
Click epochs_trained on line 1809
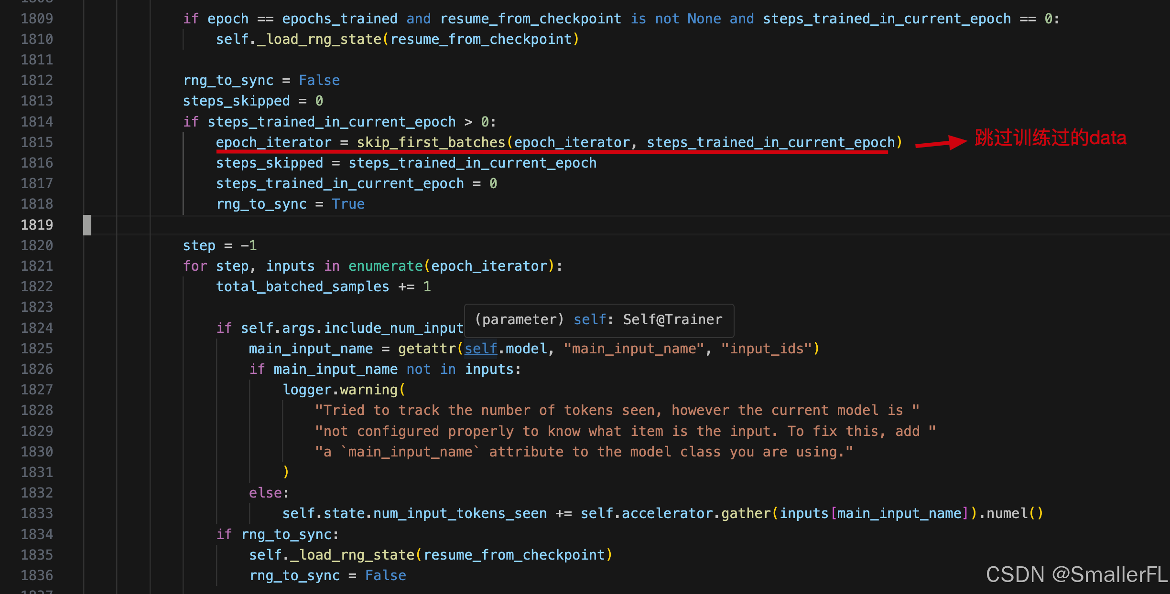340,19
